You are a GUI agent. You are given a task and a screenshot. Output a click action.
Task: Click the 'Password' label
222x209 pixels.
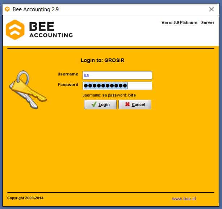68,85
